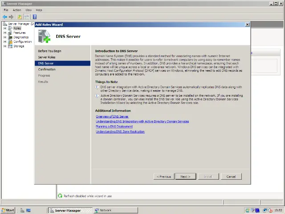The height and width of the screenshot is (214, 285).
Task: Click the green refresh icon in status area
Action: [x=60, y=196]
